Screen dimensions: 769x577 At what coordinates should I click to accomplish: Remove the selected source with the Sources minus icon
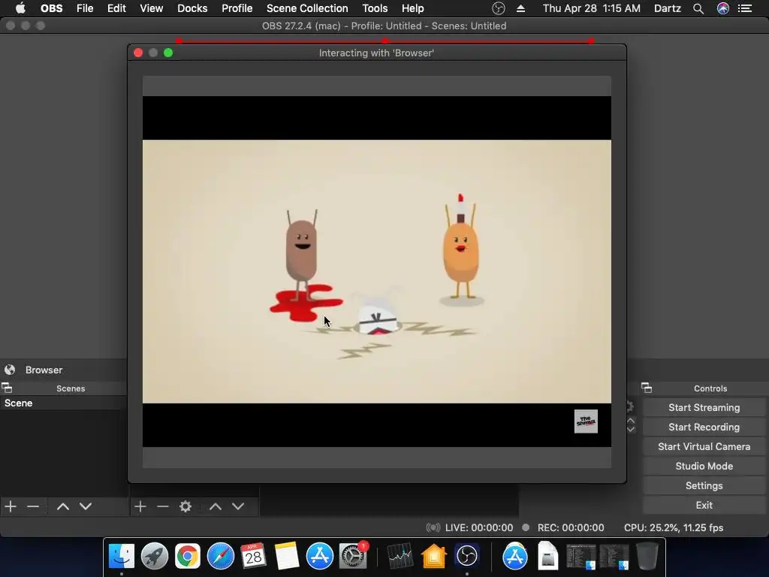click(x=163, y=506)
